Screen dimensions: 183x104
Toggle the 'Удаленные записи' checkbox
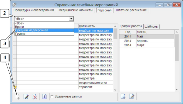click(x=52, y=96)
